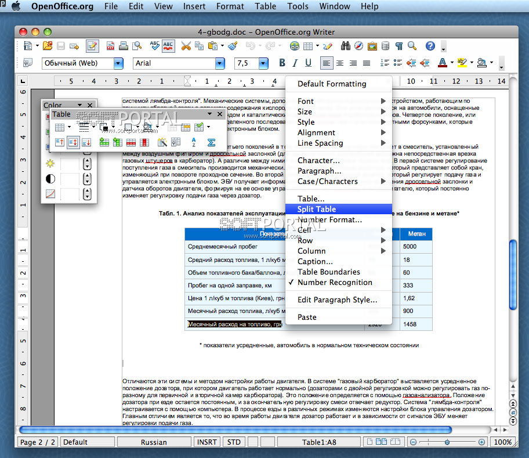The image size is (529, 458).
Task: Select Split Table in context menu
Action: pyautogui.click(x=338, y=209)
